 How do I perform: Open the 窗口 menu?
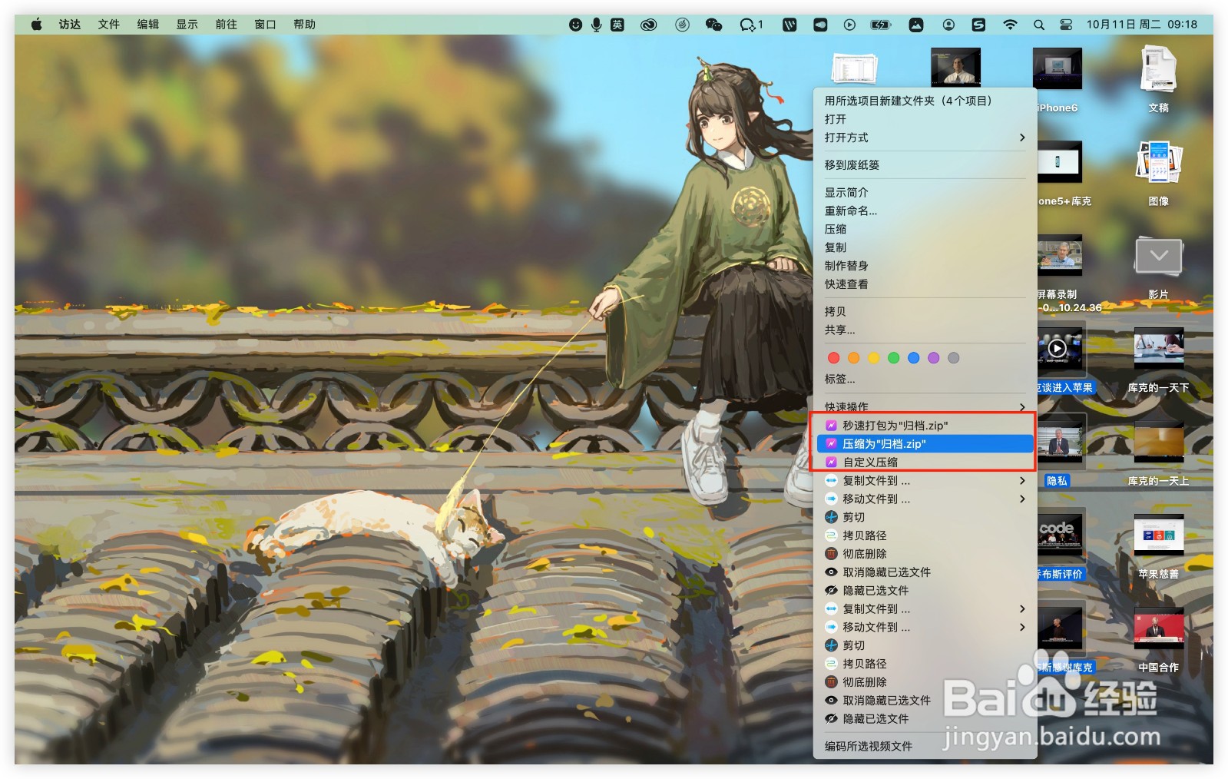pyautogui.click(x=266, y=25)
